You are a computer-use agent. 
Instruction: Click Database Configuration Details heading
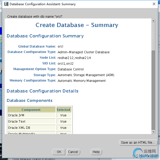pos(42,91)
